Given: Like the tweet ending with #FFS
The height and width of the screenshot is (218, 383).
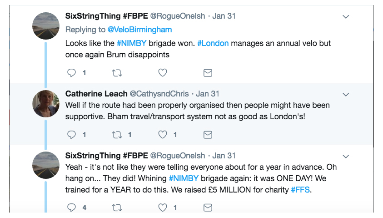Looking at the screenshot, I should point(162,208).
